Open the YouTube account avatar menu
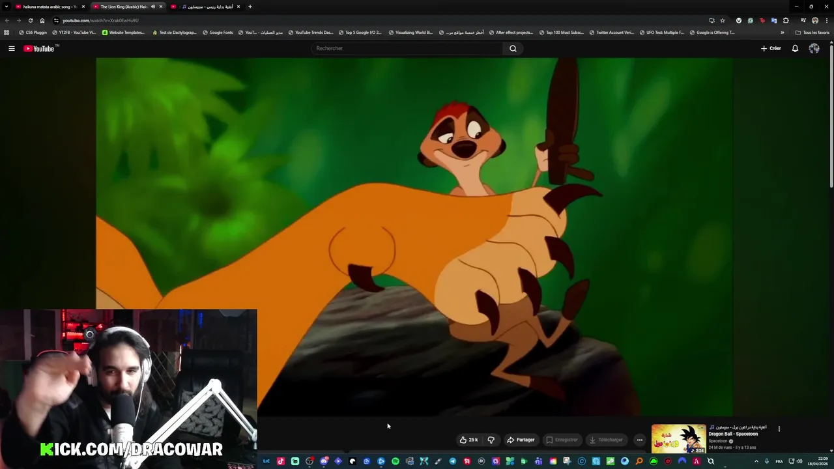834x469 pixels. tap(814, 48)
